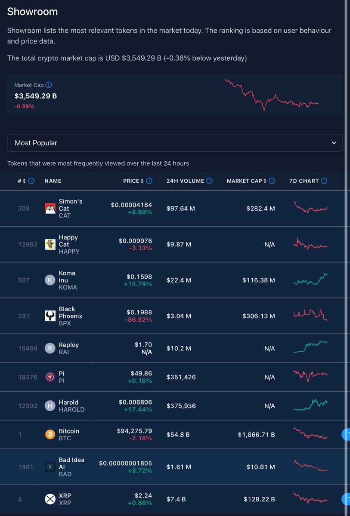Click info icon beside PRICE header
The width and height of the screenshot is (350, 516).
(x=149, y=181)
